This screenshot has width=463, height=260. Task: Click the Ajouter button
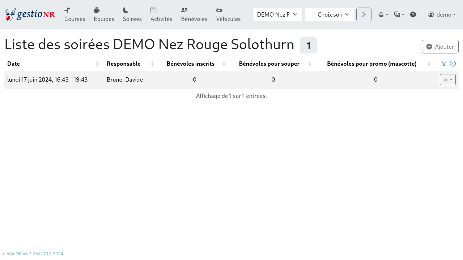[440, 47]
